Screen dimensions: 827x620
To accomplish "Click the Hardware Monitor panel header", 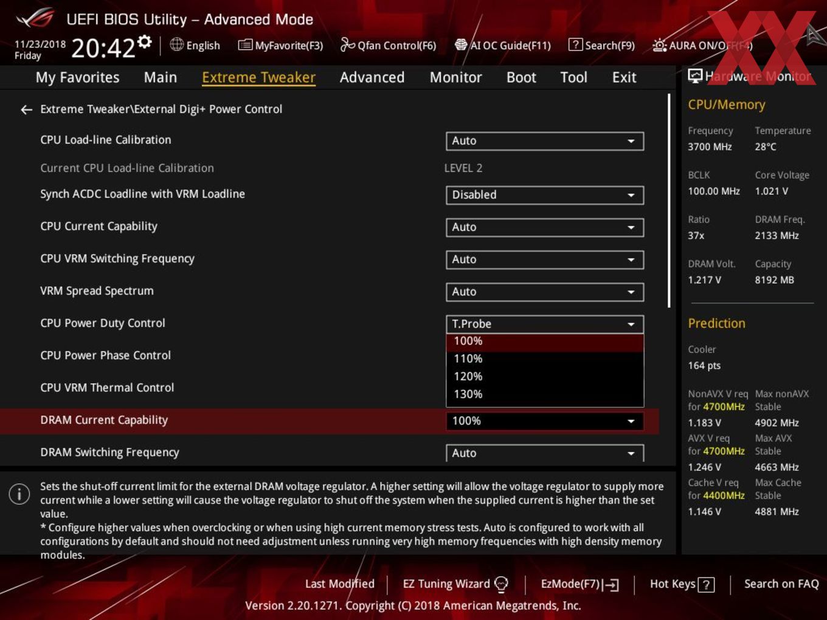I will 750,77.
